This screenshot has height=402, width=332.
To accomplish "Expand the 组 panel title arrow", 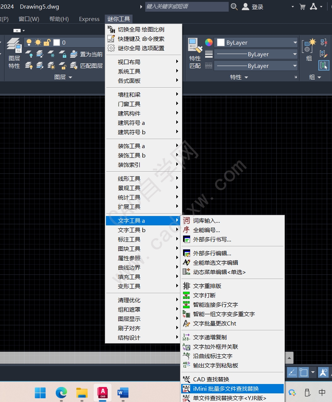I will tap(319, 77).
